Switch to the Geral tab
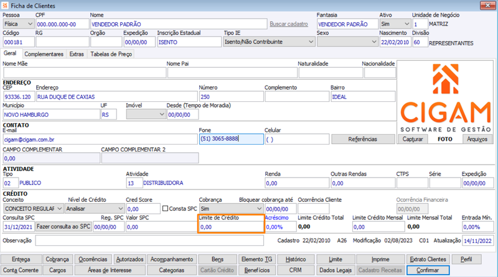Screen dimensions: 498x277 click(10, 53)
